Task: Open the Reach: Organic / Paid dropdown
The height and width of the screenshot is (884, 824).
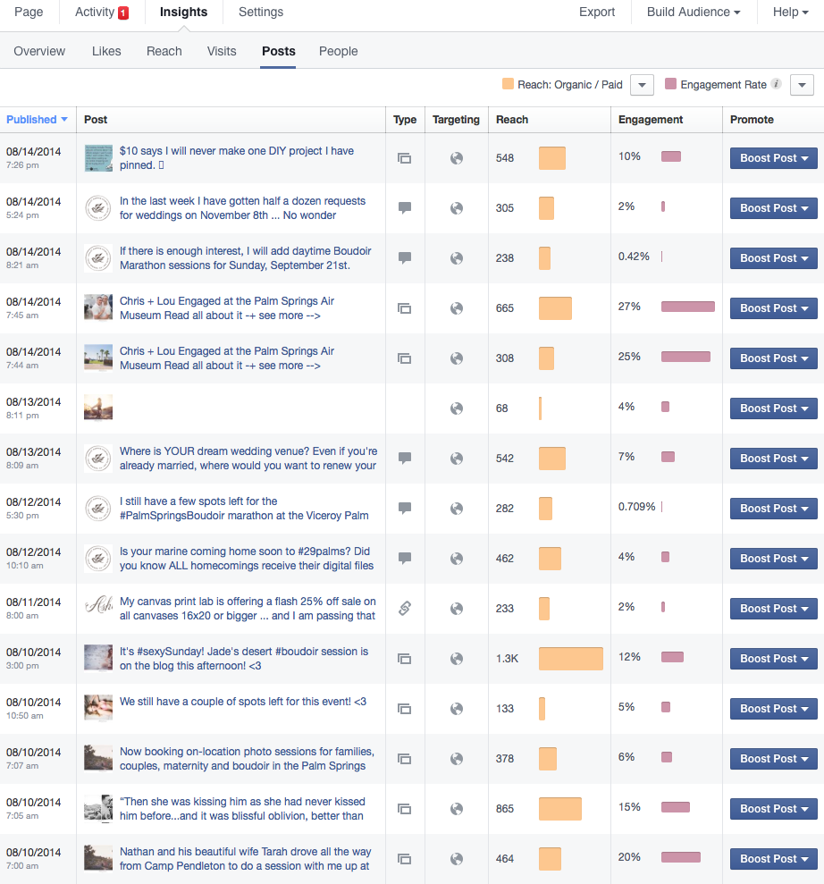Action: click(x=642, y=84)
